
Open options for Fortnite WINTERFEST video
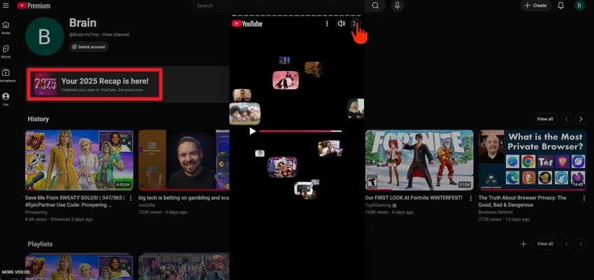(x=471, y=198)
